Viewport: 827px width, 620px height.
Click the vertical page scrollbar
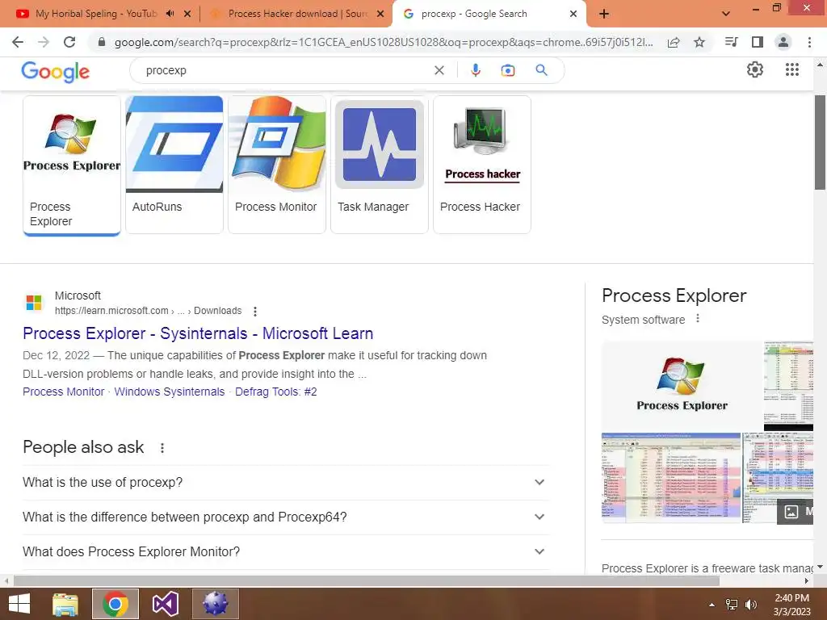[x=820, y=142]
